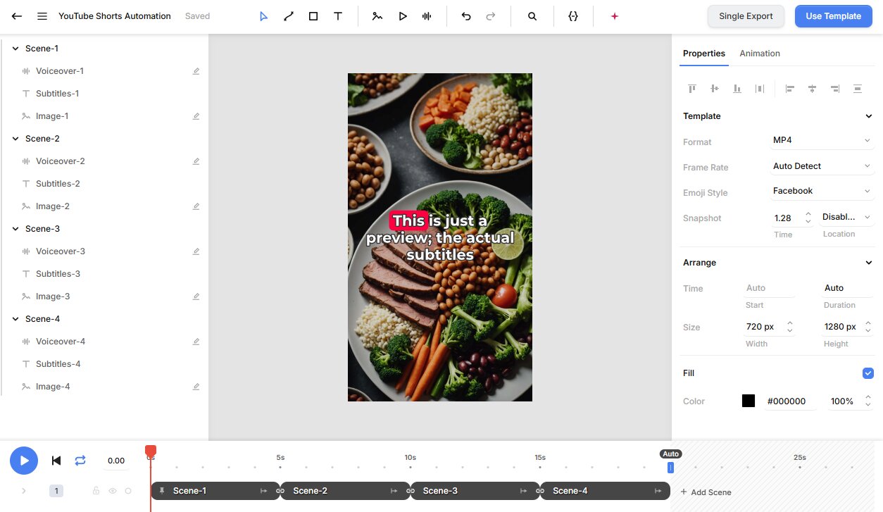Select Subtitles-2 in the layer tree
The width and height of the screenshot is (883, 512).
pos(58,184)
